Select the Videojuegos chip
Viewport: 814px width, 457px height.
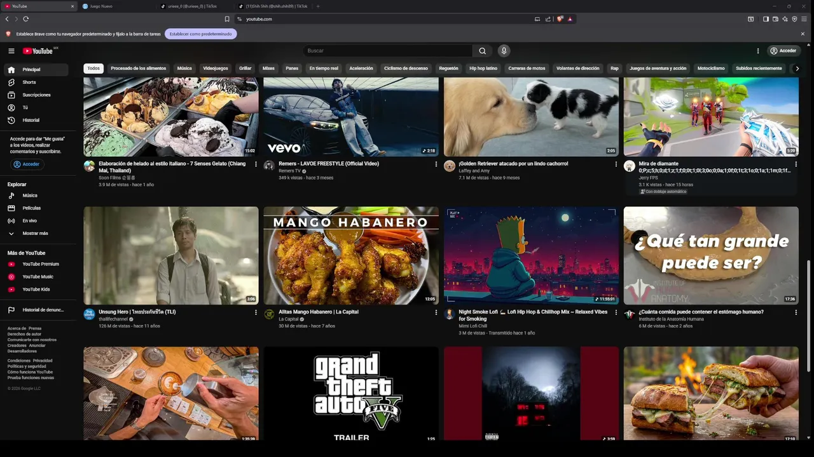(216, 69)
